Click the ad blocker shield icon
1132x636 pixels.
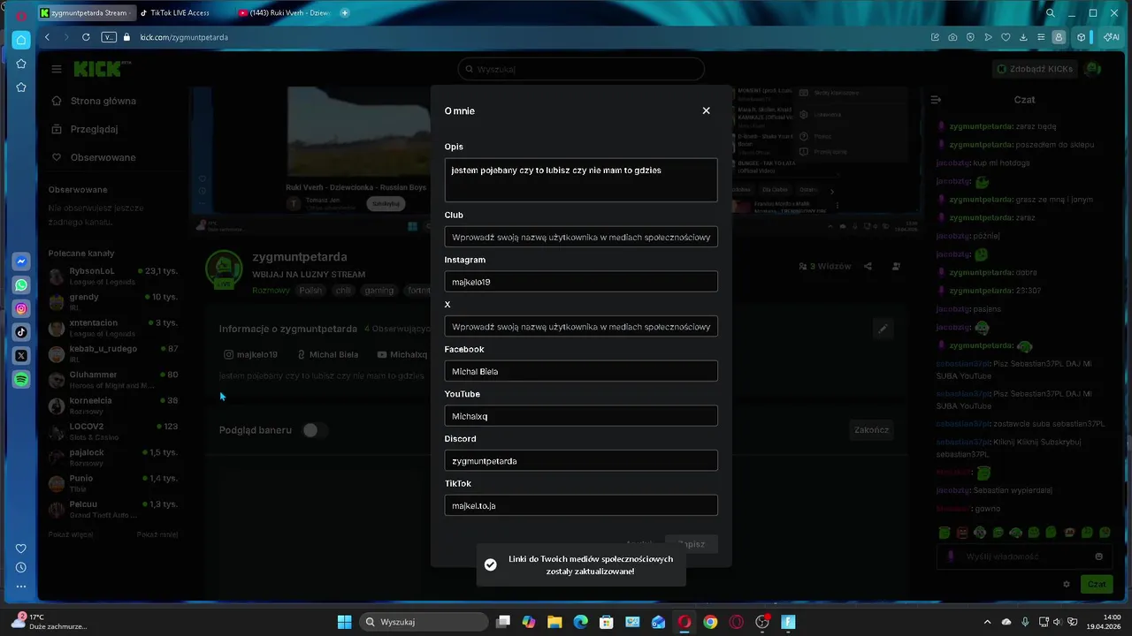970,37
